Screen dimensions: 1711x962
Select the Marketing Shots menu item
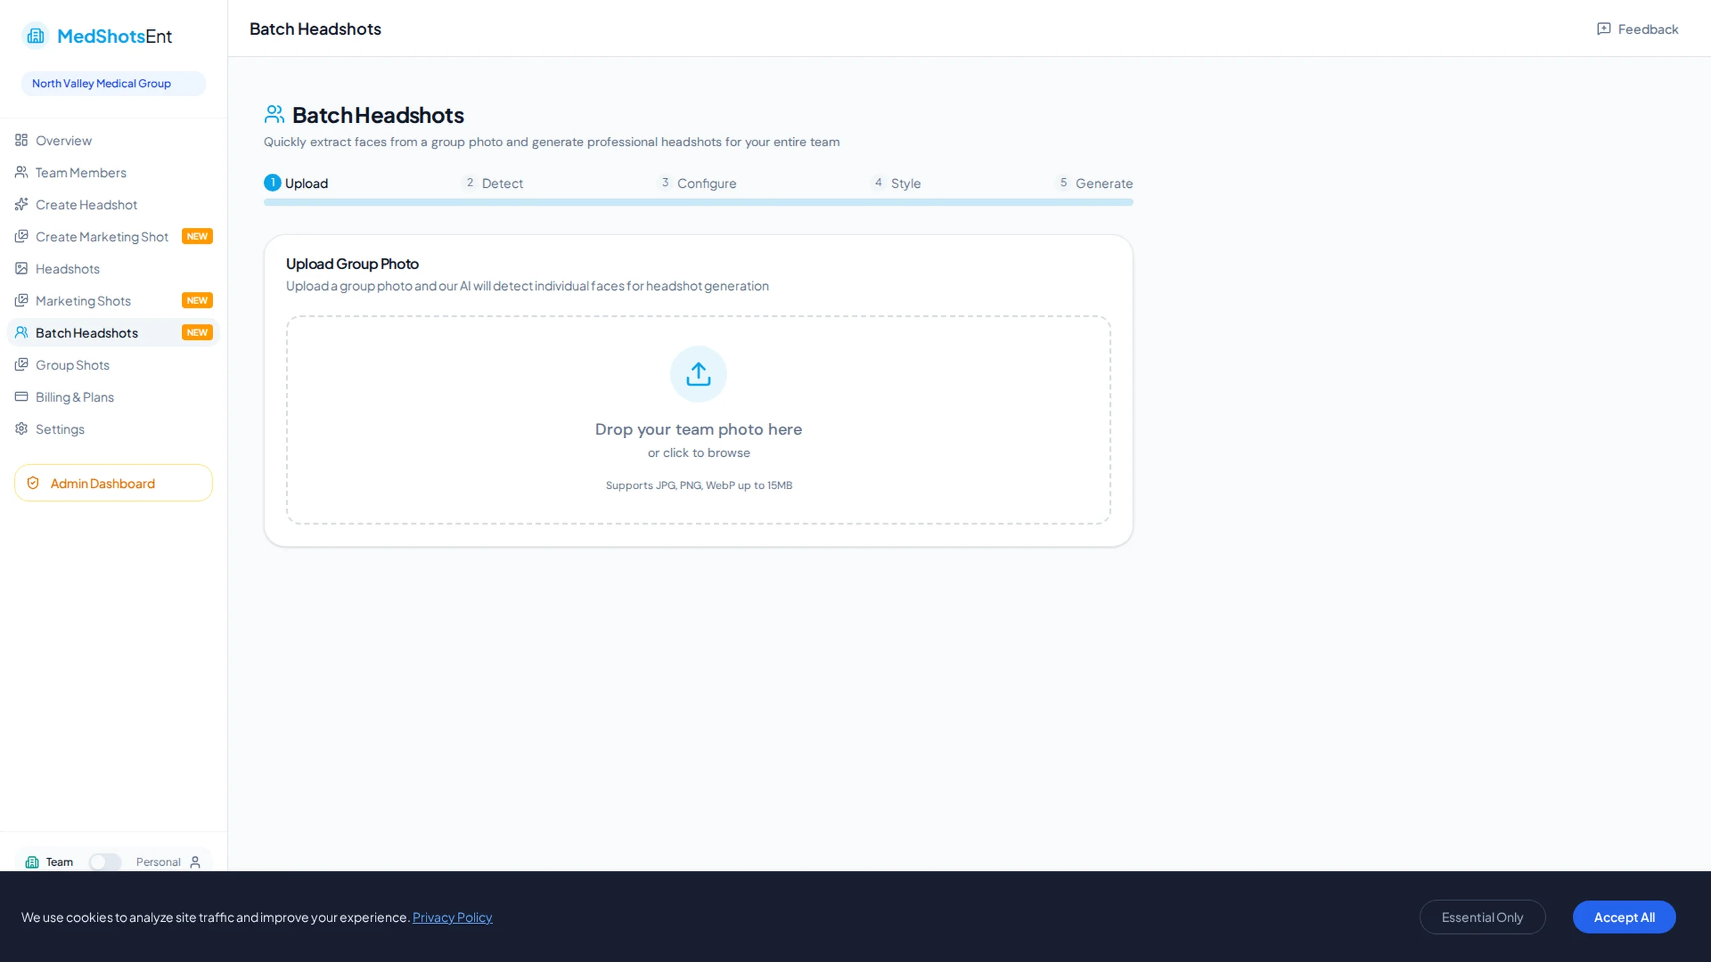click(83, 301)
